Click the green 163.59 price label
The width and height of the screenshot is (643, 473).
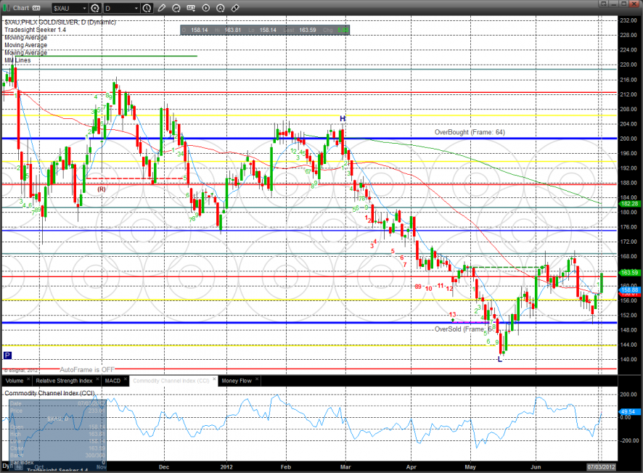(628, 272)
